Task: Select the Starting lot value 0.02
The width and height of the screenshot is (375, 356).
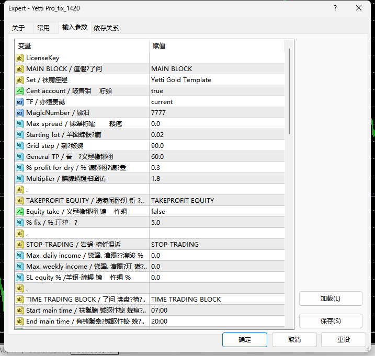Action: tap(217, 135)
